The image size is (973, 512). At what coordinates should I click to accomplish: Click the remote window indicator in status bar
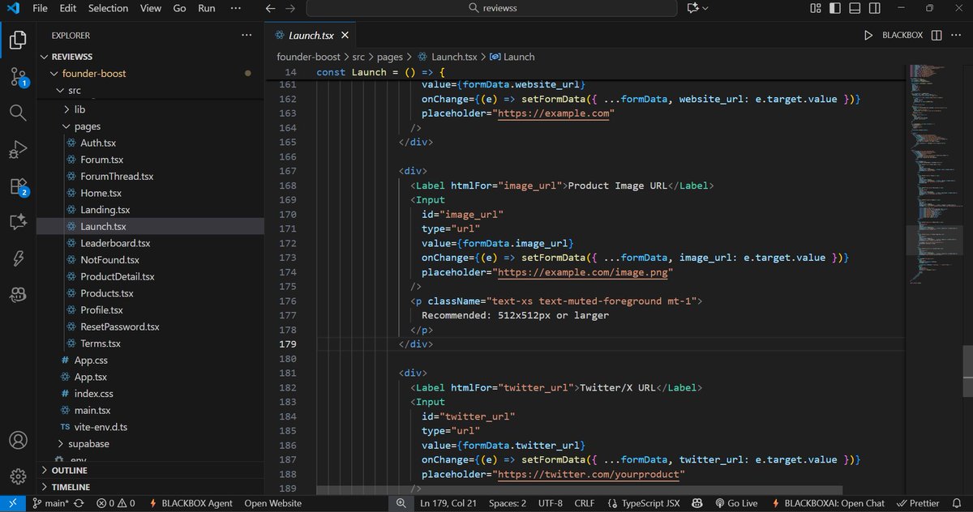point(12,503)
